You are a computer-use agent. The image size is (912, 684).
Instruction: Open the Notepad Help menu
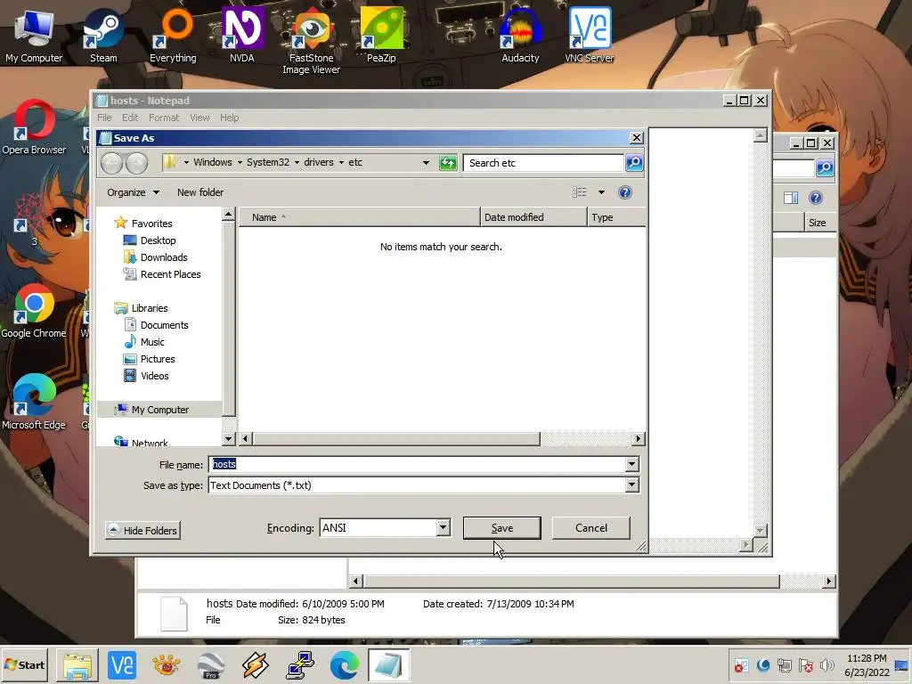tap(229, 118)
